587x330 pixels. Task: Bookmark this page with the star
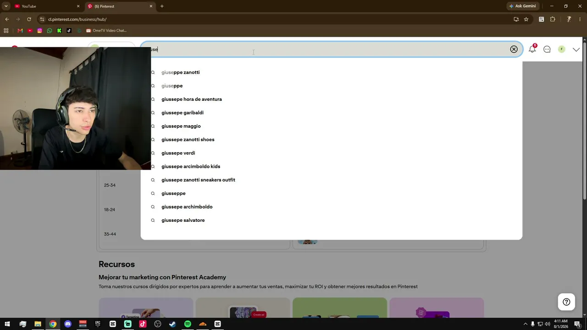click(x=526, y=19)
